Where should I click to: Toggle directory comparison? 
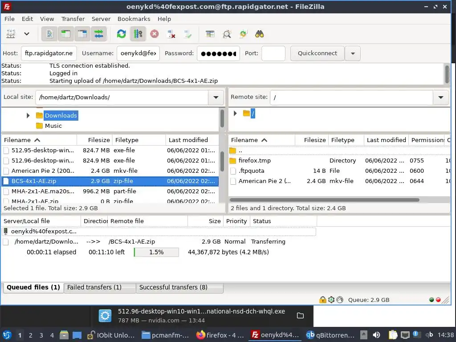(x=227, y=34)
